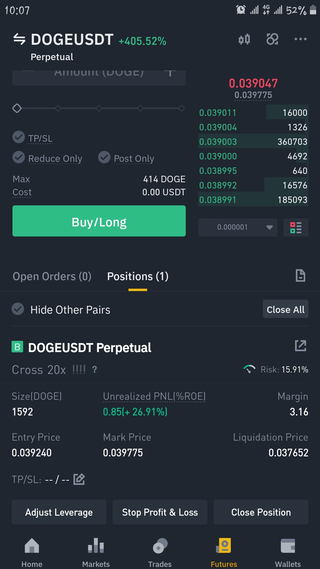The width and height of the screenshot is (320, 569).
Task: Open order history document icon
Action: pyautogui.click(x=300, y=276)
